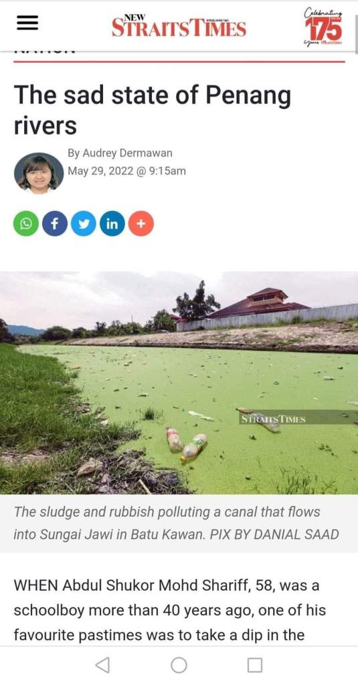Select the author's profile photo
Screen dimensions: 358x685
pyautogui.click(x=38, y=173)
